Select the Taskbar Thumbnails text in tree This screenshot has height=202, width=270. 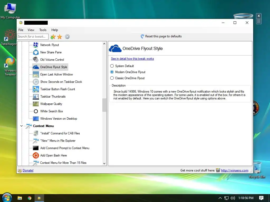[53, 97]
